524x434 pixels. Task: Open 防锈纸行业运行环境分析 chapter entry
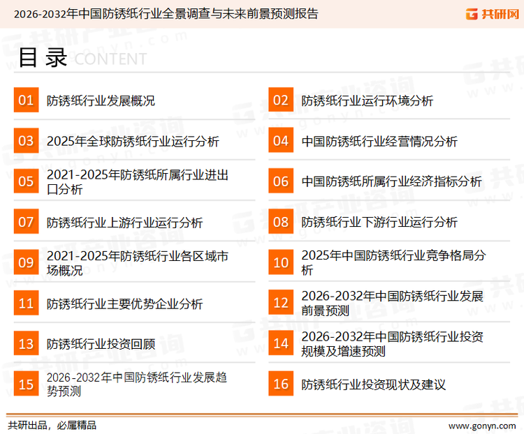point(367,101)
